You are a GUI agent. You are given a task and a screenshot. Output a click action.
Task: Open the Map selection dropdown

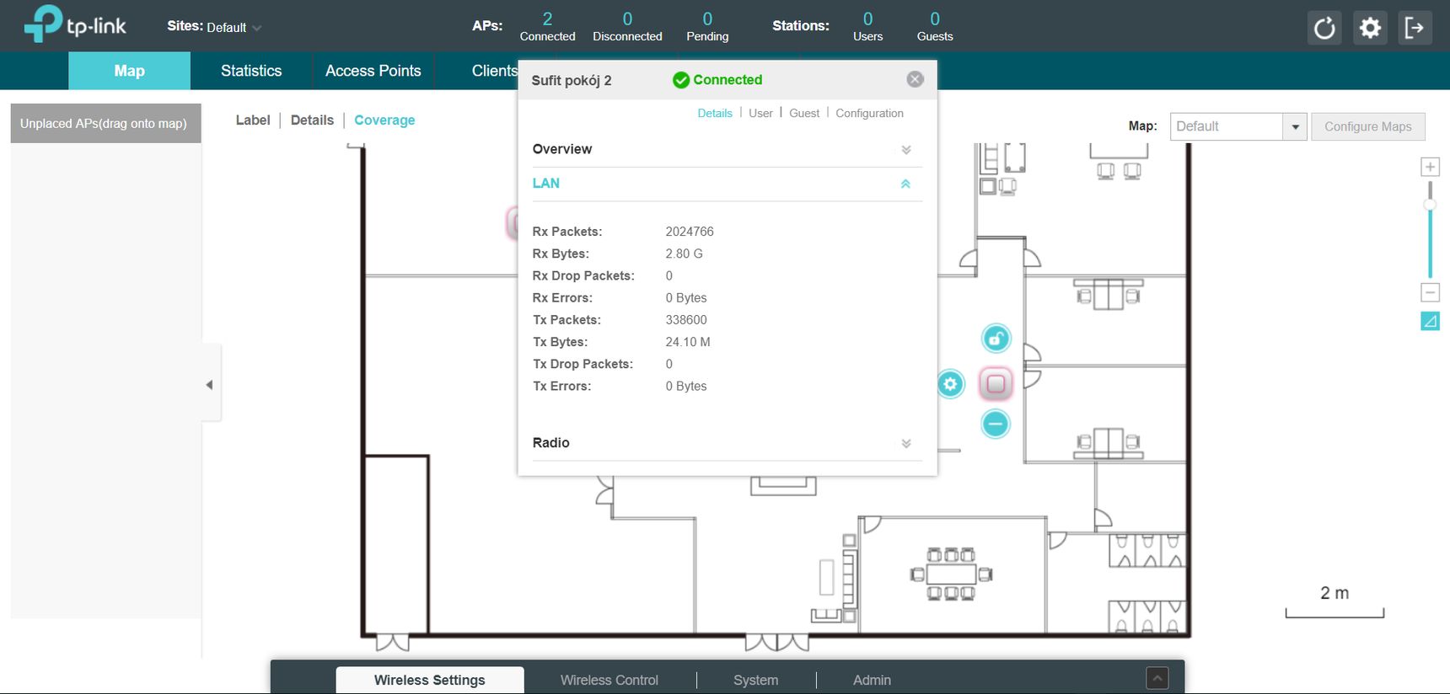tap(1238, 126)
